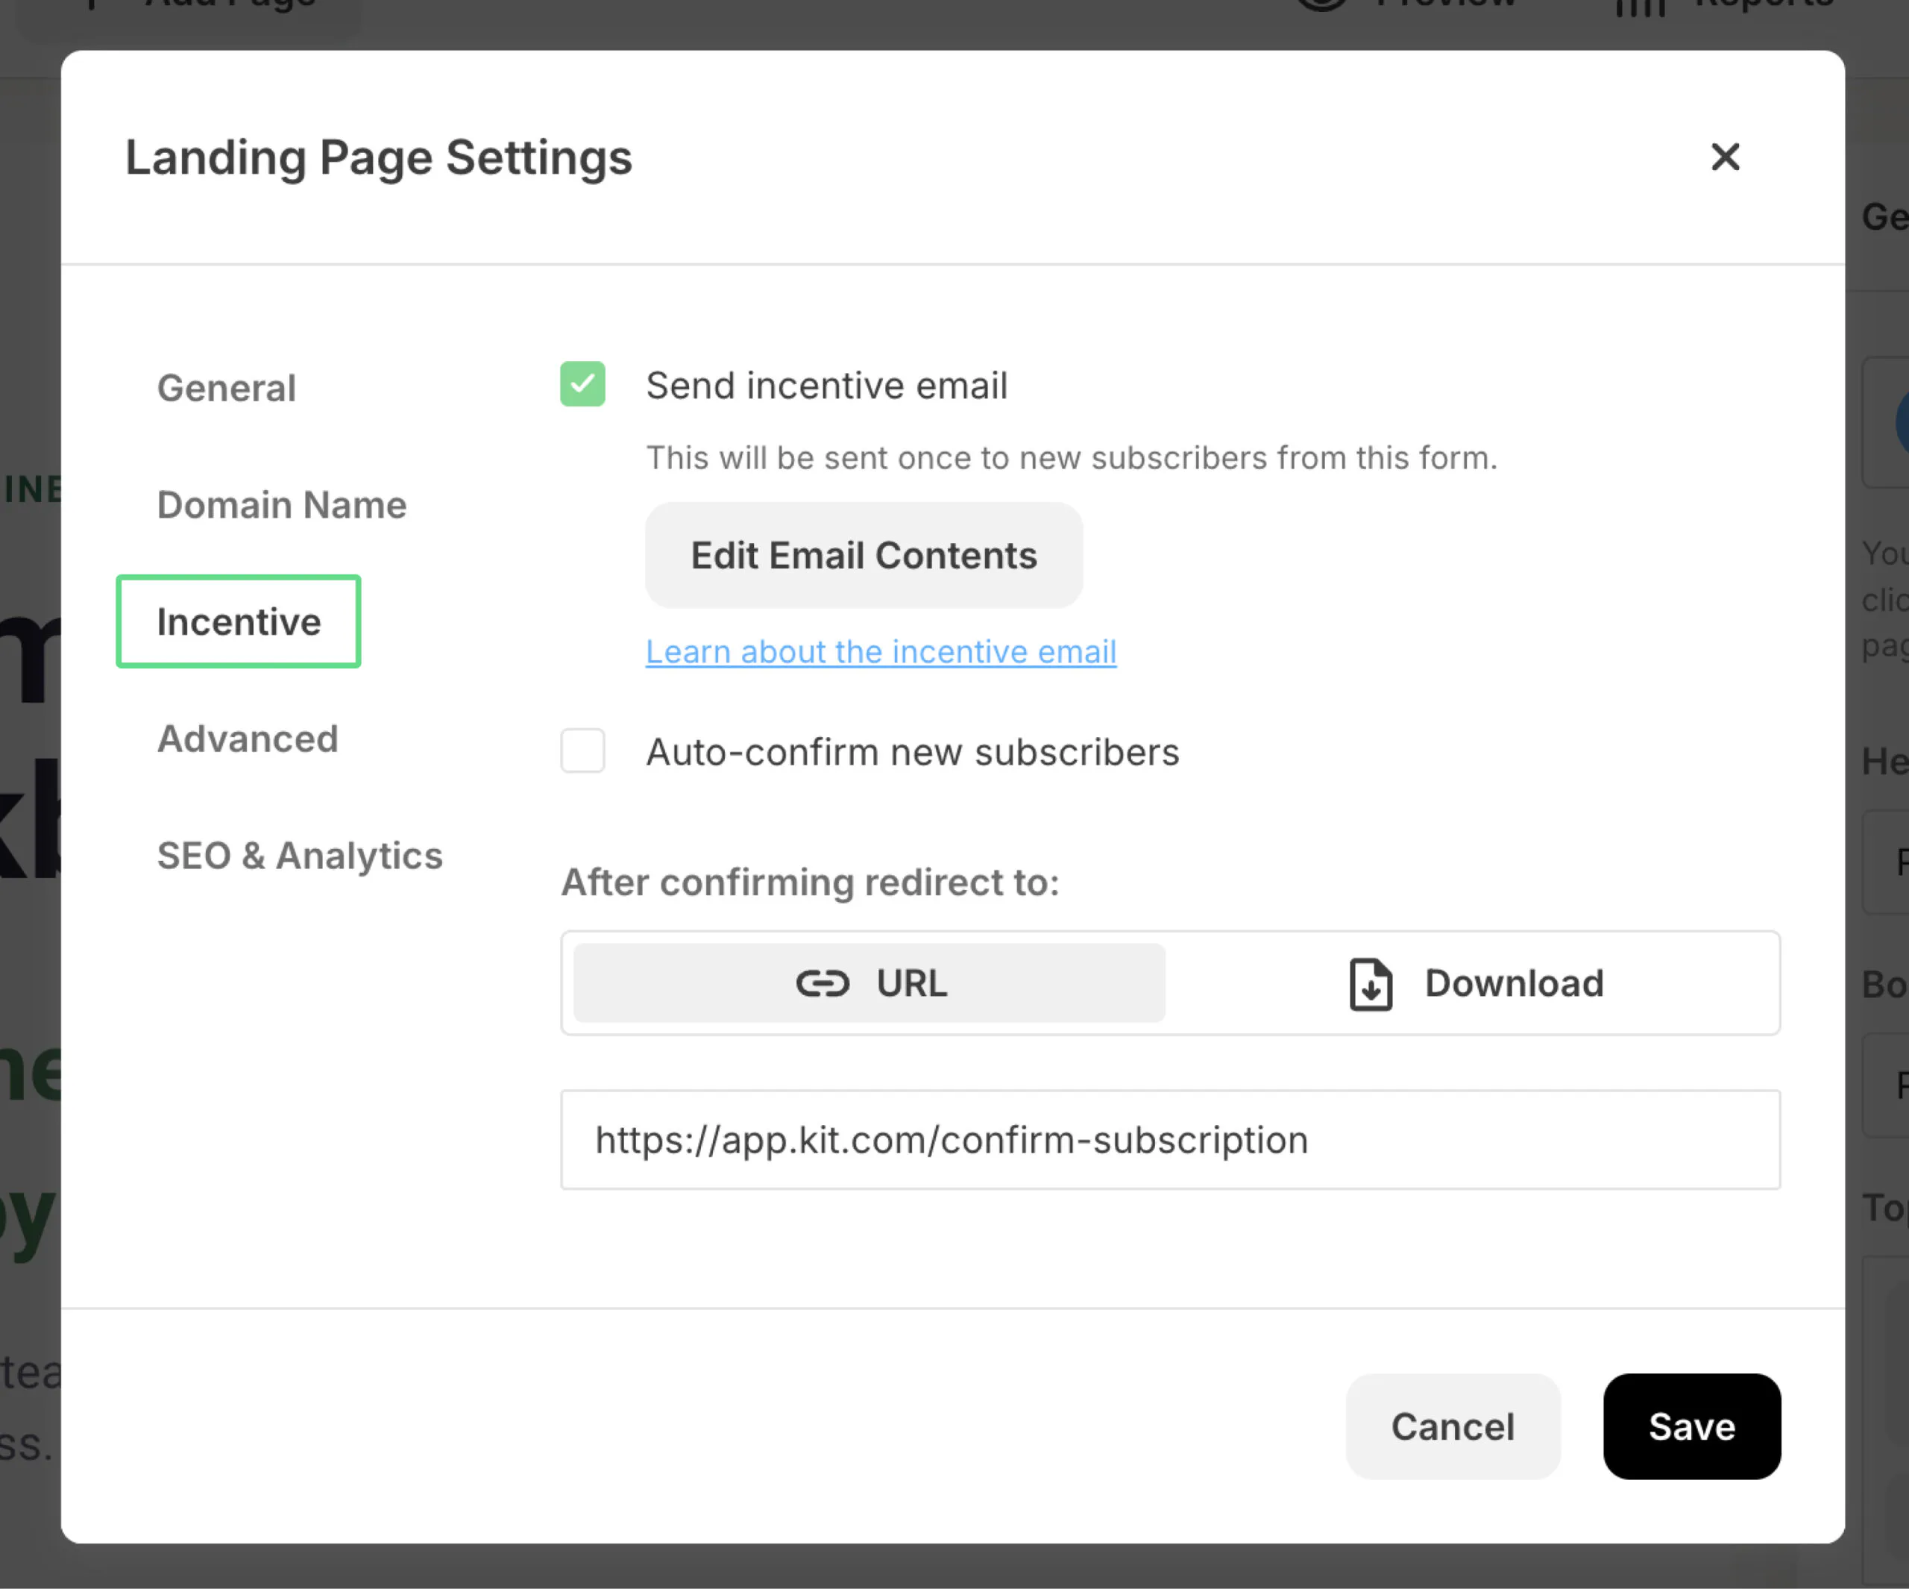Close the Landing Page Settings dialog
1909x1589 pixels.
click(1725, 157)
